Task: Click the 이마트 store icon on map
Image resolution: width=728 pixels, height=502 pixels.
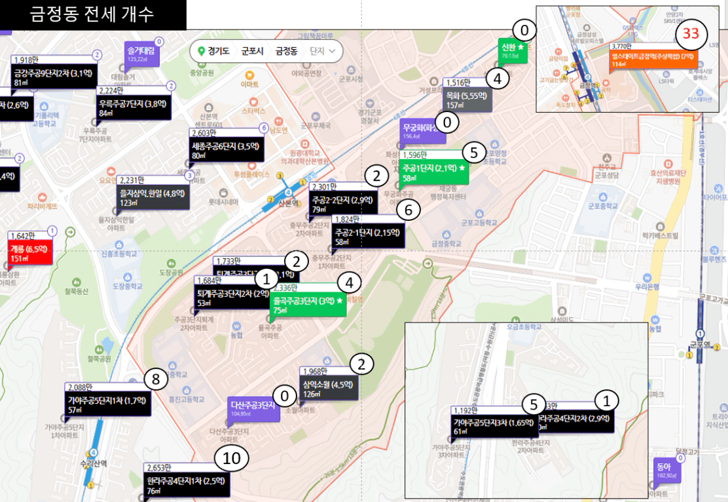Action: point(249,75)
